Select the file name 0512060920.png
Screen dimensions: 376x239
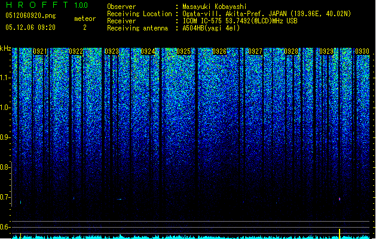coord(30,16)
